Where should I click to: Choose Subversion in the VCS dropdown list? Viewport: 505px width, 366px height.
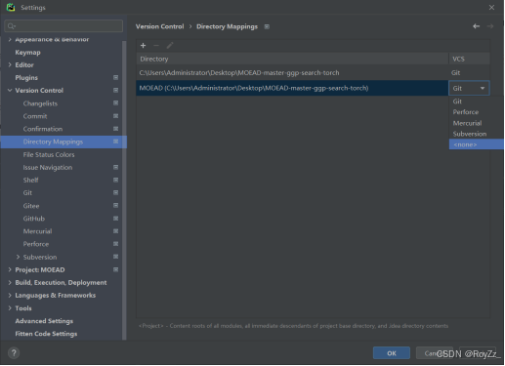click(477, 134)
